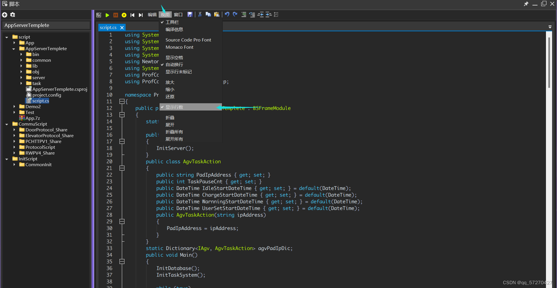This screenshot has width=557, height=288.
Task: Click the editor vertical scrollbar thumb
Action: coord(549,62)
